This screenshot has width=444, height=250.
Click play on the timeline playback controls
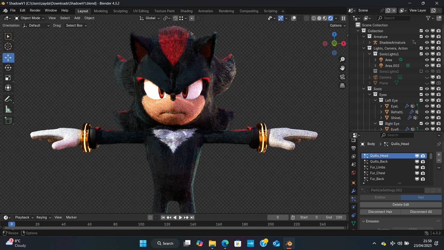[180, 217]
